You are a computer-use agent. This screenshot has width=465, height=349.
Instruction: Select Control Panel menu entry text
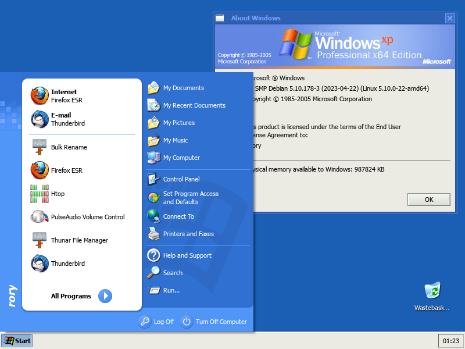181,179
